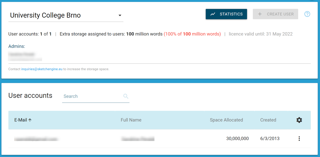Click the E-Mail column header label
The image size is (320, 157).
pos(21,120)
